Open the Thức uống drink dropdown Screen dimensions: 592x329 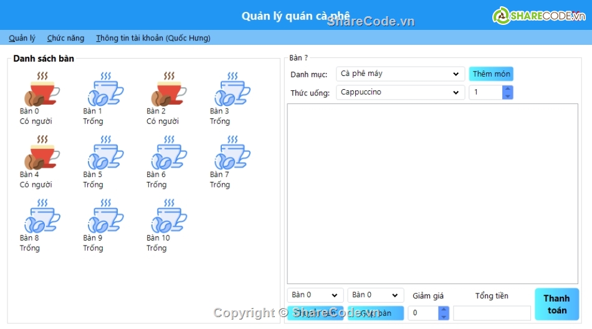(400, 93)
